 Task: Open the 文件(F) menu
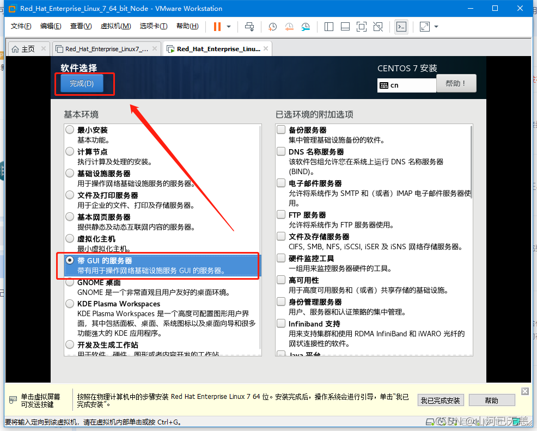pyautogui.click(x=21, y=26)
